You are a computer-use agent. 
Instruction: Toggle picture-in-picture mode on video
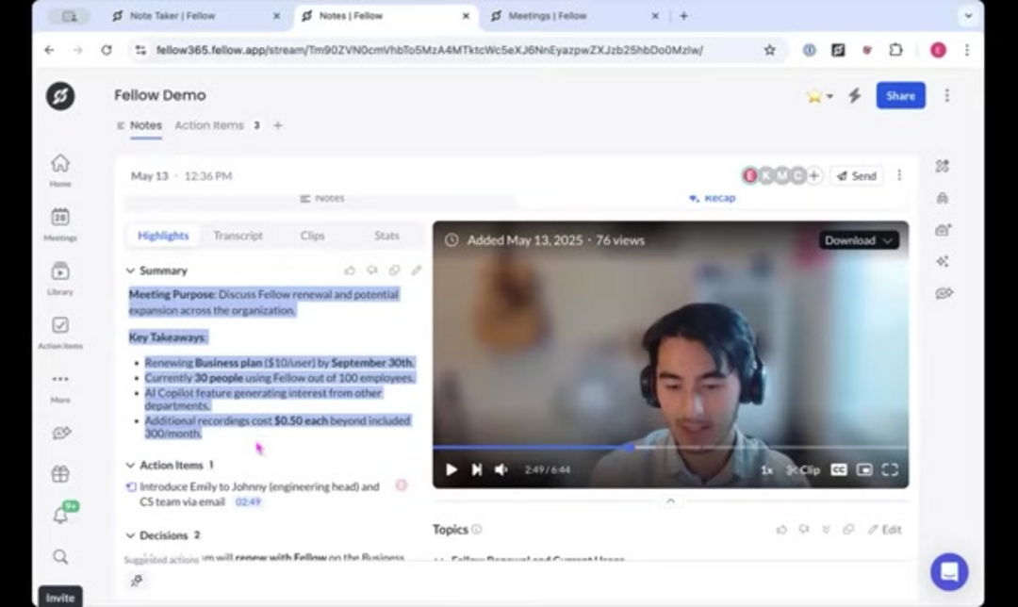(864, 469)
